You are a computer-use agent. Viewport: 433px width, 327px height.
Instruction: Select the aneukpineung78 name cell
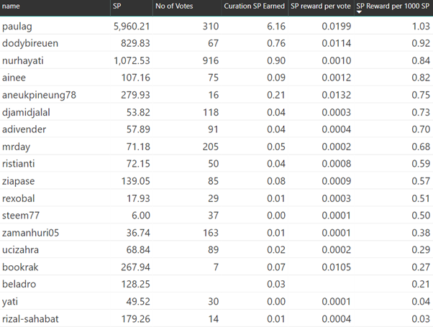pos(39,95)
